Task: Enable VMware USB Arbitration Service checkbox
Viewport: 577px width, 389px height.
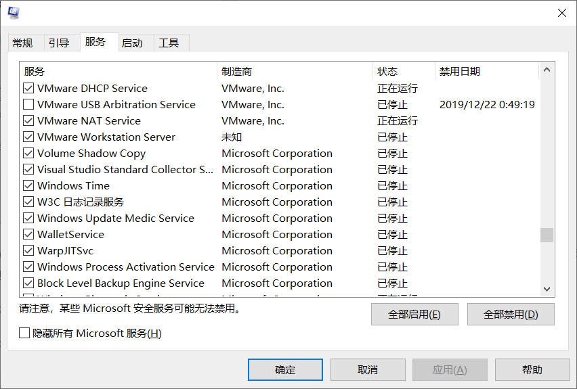Action: pyautogui.click(x=28, y=104)
